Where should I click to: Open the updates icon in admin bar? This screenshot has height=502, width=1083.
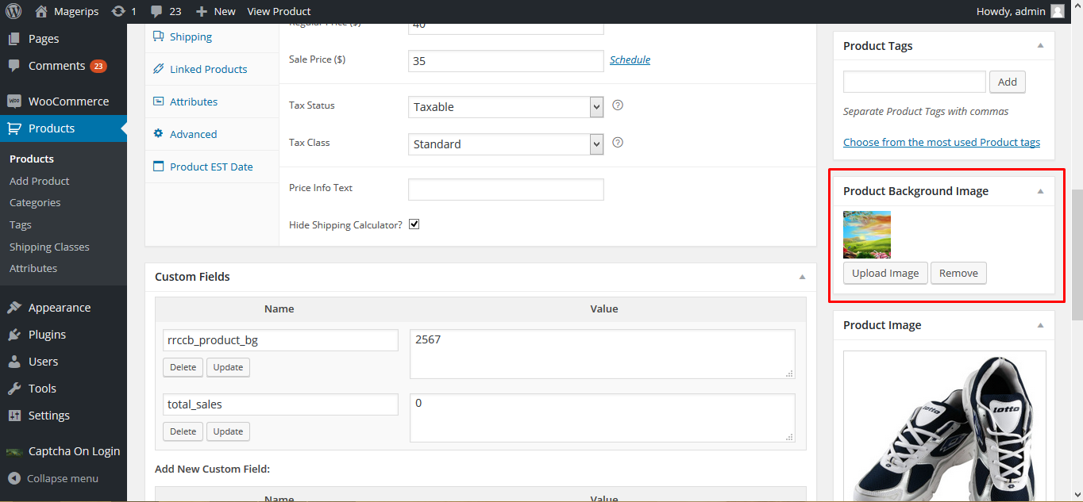pyautogui.click(x=118, y=11)
